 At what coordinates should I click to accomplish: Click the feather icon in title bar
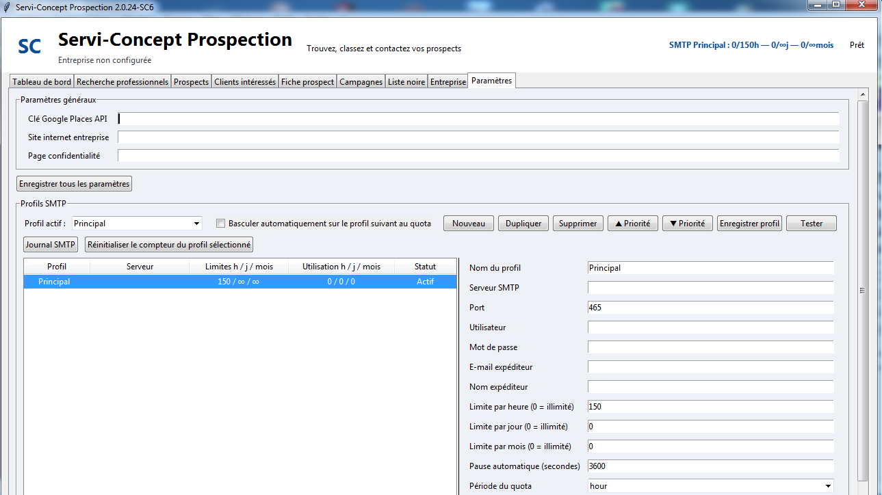coord(7,6)
